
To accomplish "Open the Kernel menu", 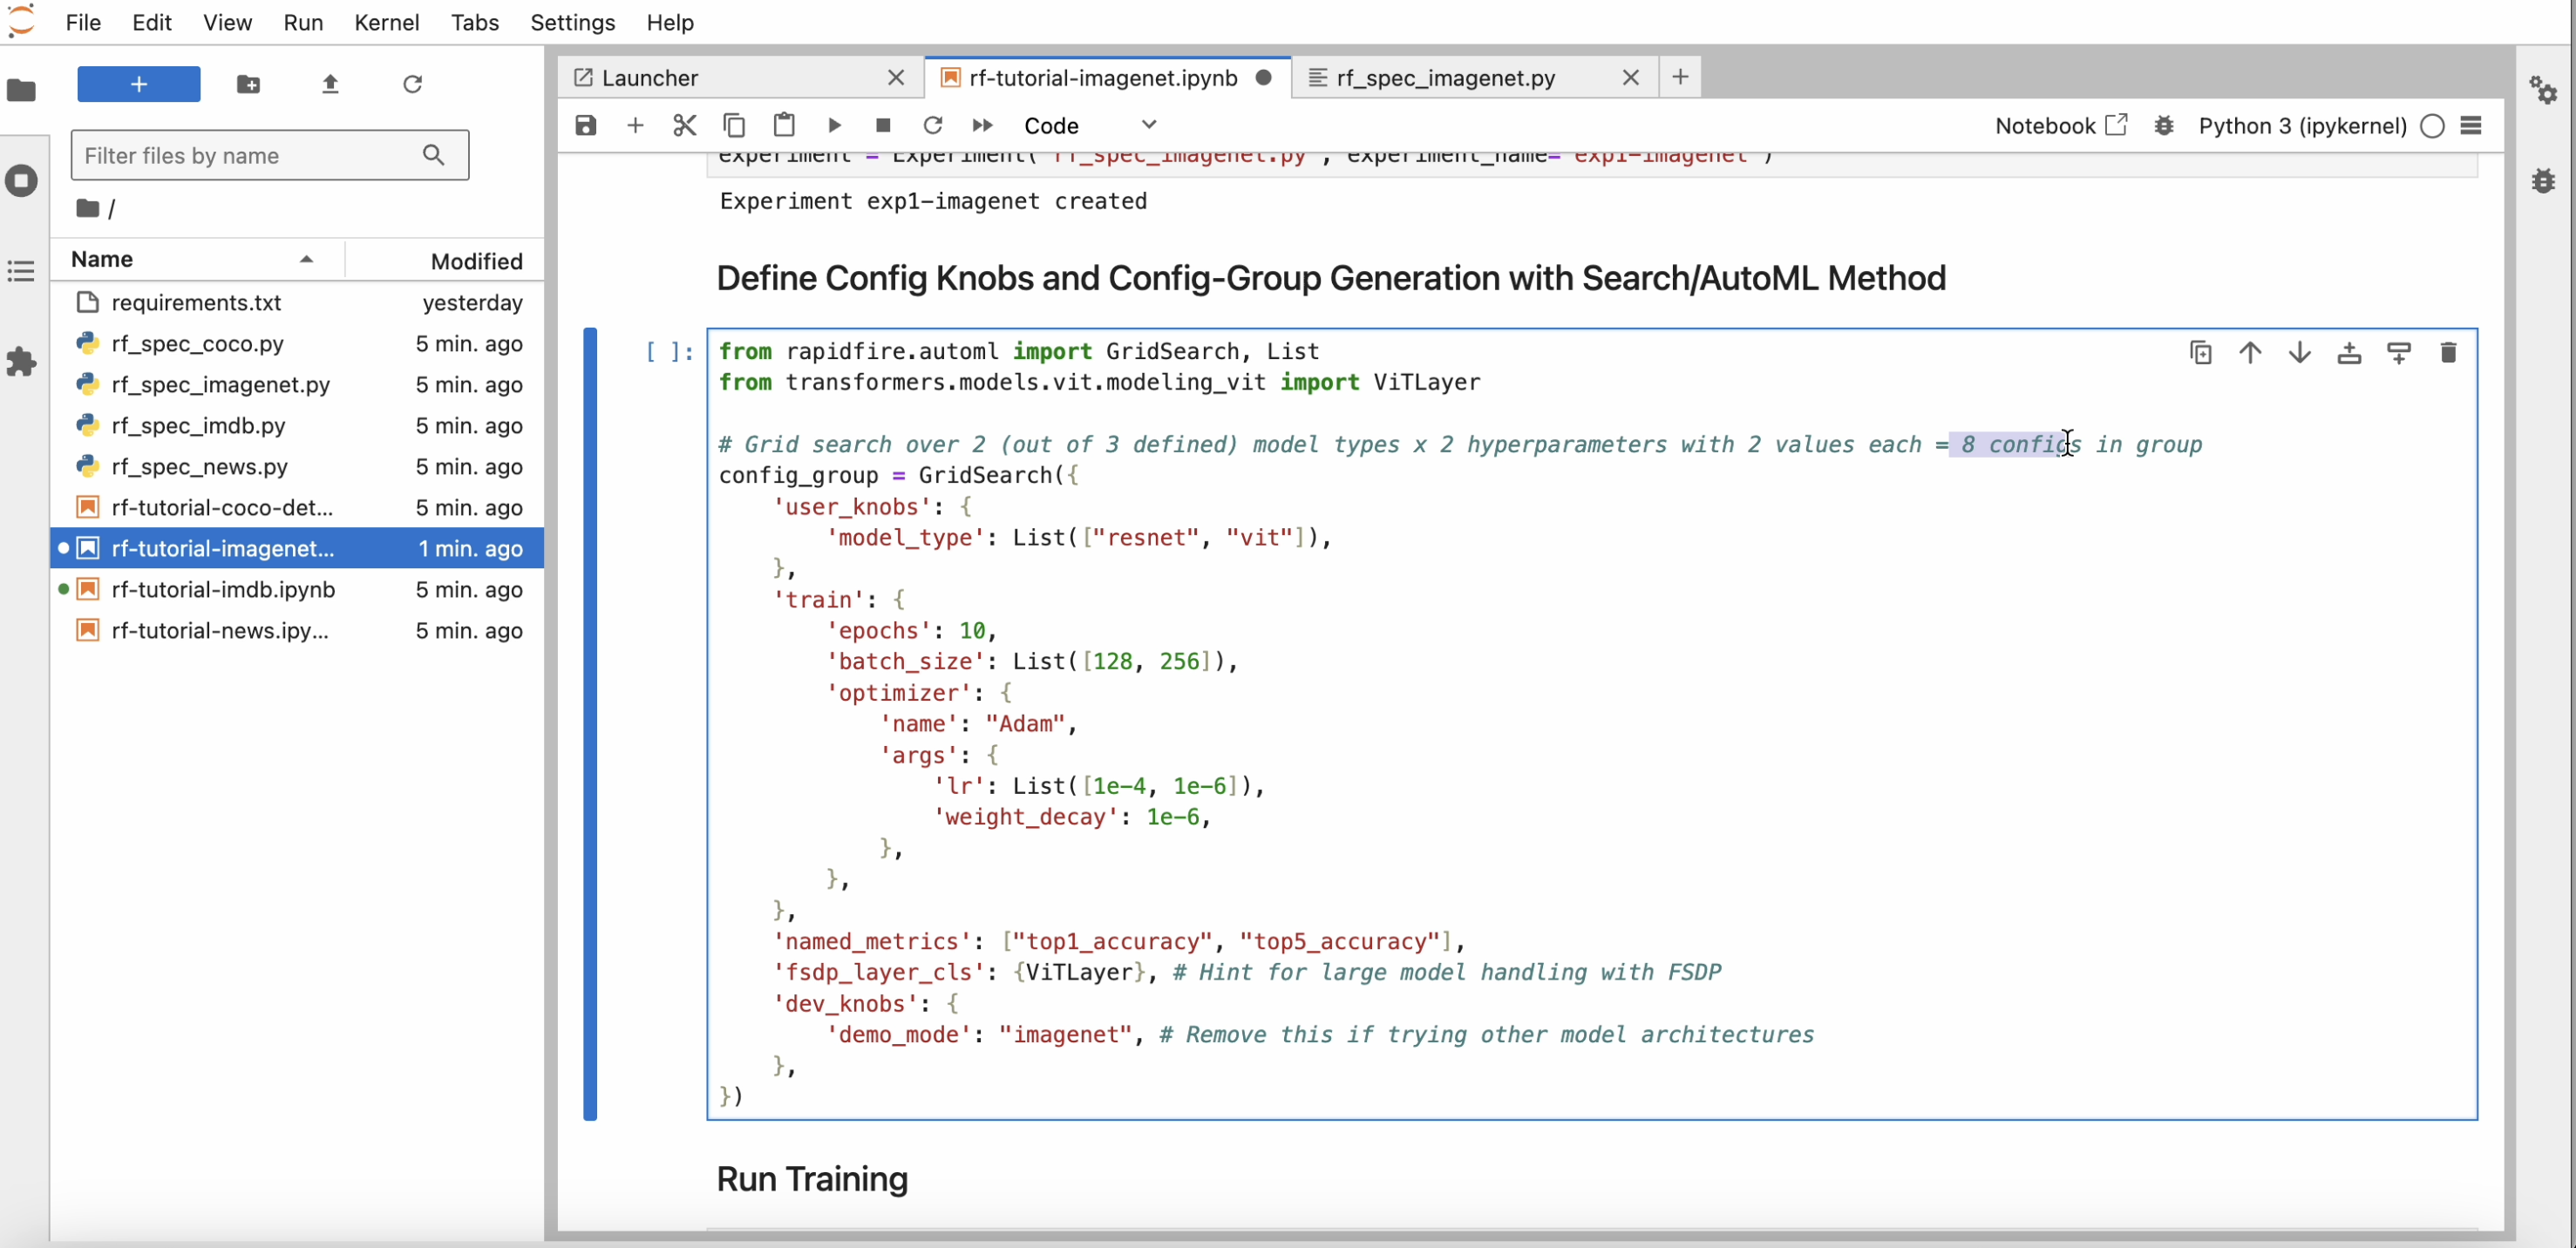I will click(x=386, y=22).
